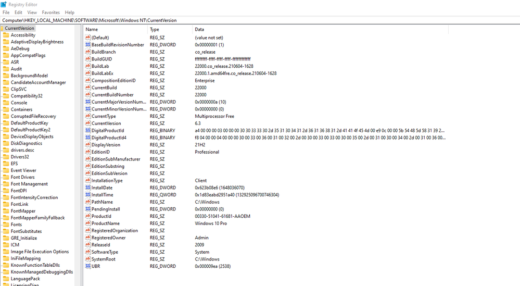Click the CurrentType value name
Image resolution: width=520 pixels, height=286 pixels.
tap(104, 116)
